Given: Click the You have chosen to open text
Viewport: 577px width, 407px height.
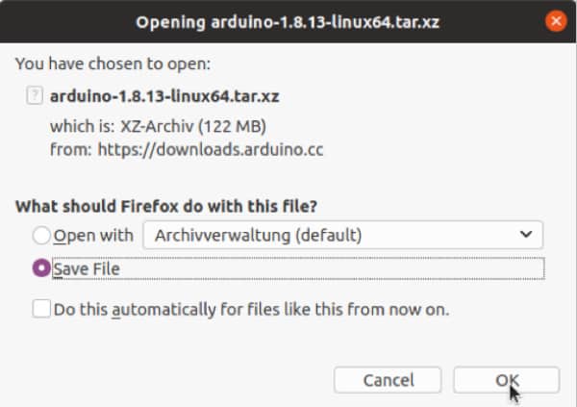Looking at the screenshot, I should click(113, 64).
